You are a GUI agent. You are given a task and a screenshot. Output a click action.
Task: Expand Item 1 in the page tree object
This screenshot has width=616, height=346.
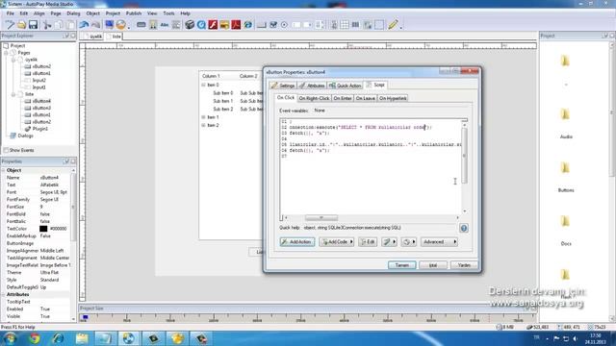click(x=203, y=117)
